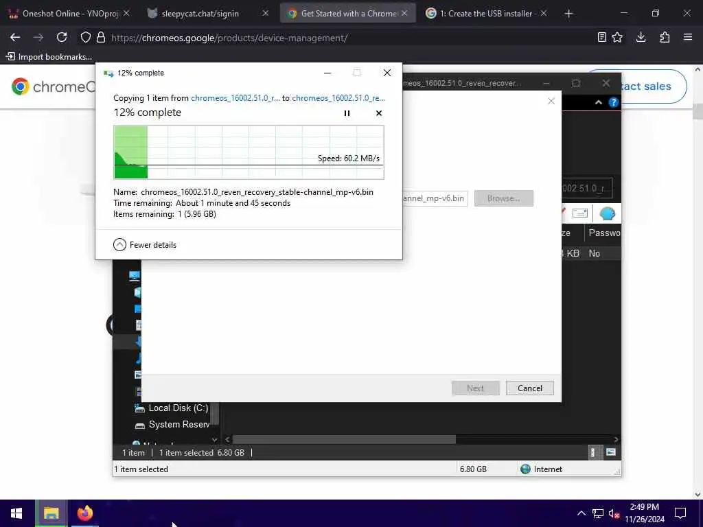
Task: Click the file path field ending in mp-v6.bin
Action: pyautogui.click(x=435, y=198)
